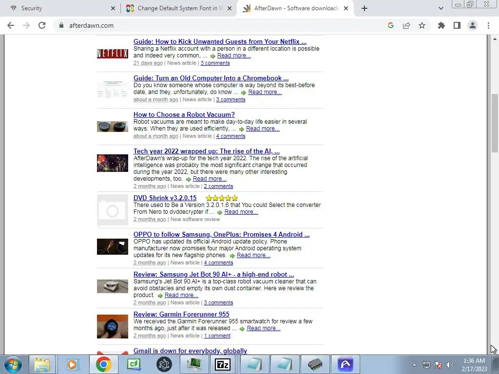
Task: Switch to Change Default System Font tab
Action: [180, 8]
